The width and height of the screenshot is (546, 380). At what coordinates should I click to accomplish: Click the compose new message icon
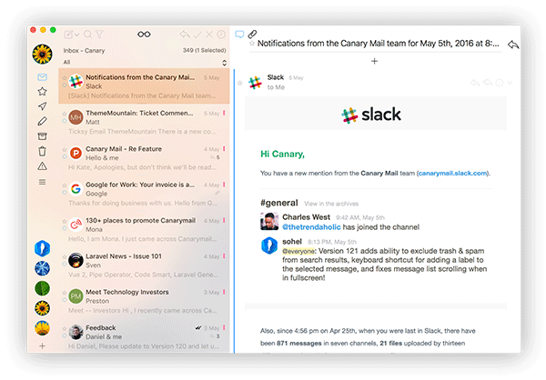pos(68,35)
